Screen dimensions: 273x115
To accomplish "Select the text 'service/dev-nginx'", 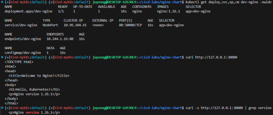I will [x=21, y=25].
